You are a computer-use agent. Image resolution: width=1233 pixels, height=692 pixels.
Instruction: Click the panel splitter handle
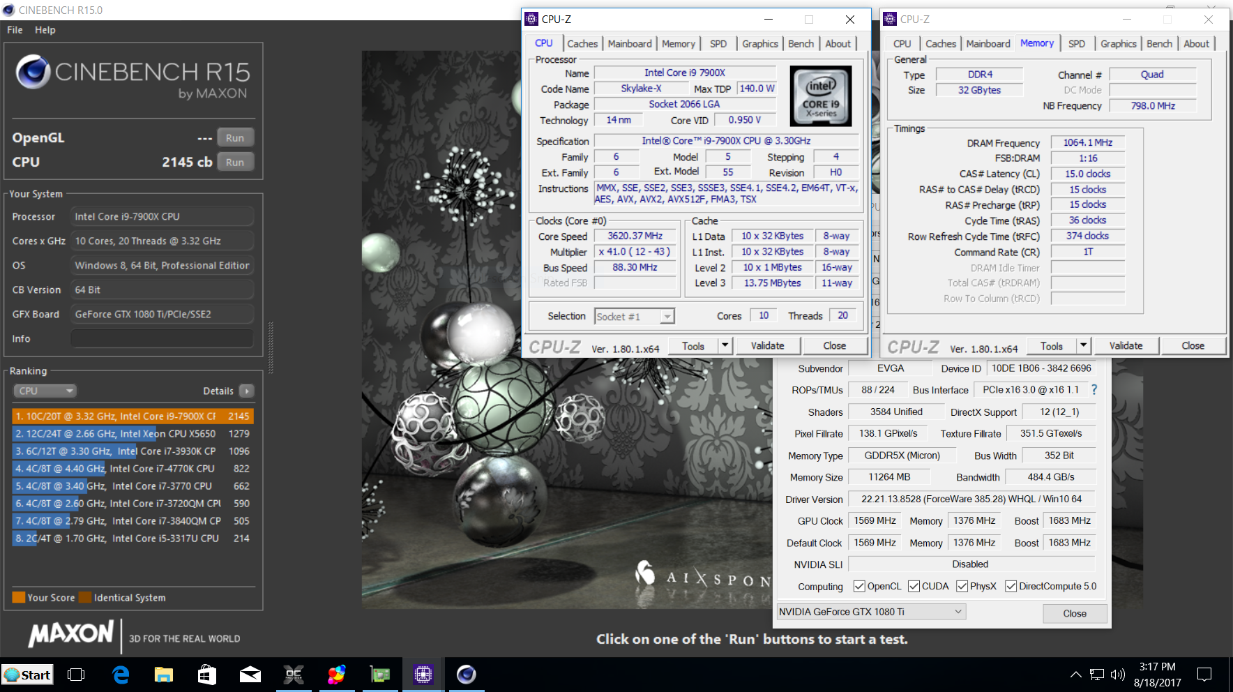271,347
